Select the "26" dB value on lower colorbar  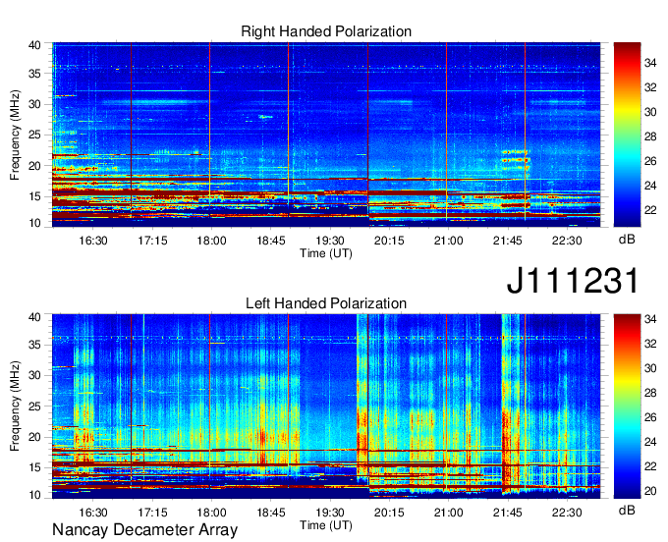[x=650, y=417]
